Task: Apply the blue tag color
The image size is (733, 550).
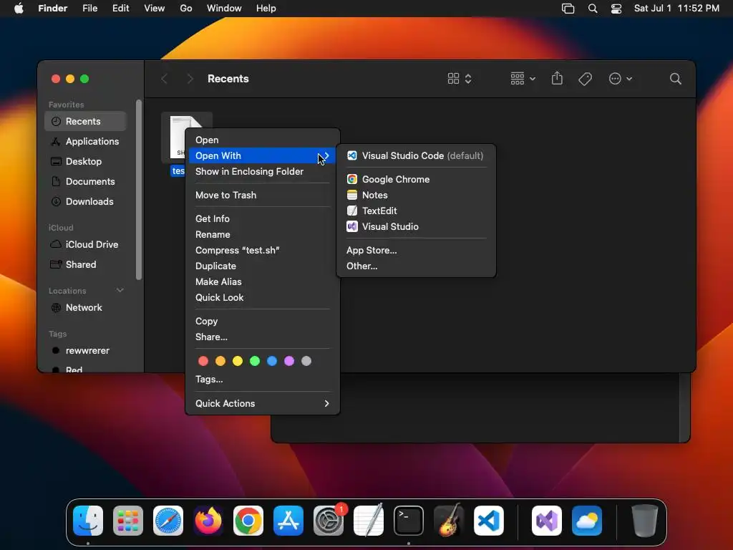Action: (x=272, y=361)
